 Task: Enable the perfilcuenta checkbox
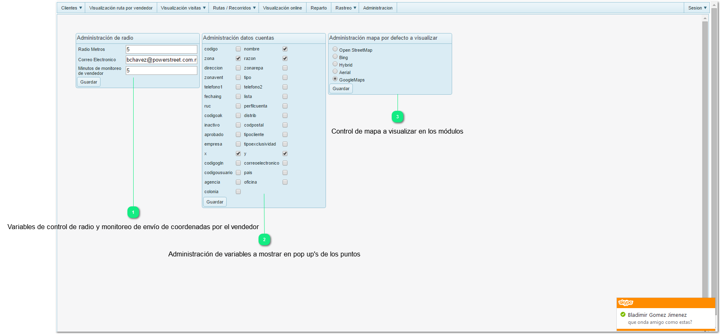click(285, 106)
